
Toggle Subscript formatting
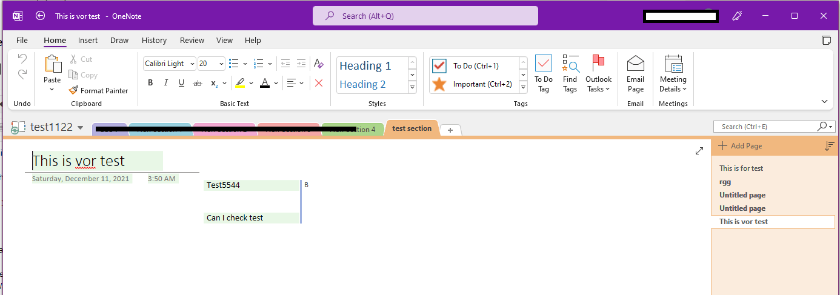pos(214,83)
